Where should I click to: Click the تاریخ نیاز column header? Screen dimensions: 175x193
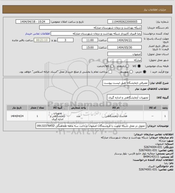pyautogui.click(x=17, y=108)
